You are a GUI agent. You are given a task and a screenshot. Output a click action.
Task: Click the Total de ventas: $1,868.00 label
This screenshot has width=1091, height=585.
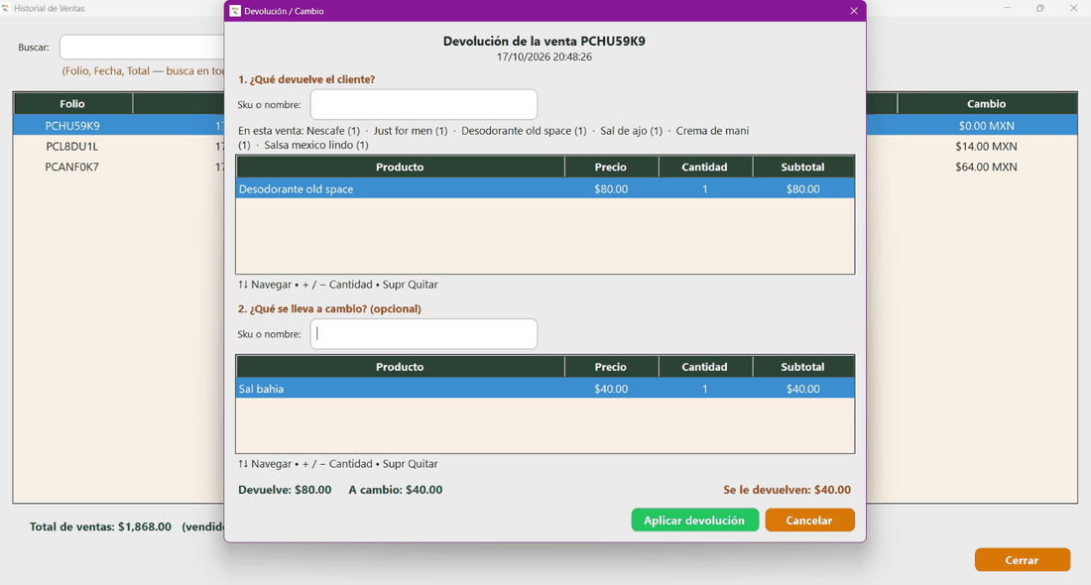[100, 526]
